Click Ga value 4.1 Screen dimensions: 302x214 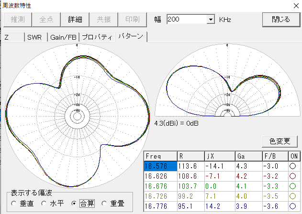point(249,186)
